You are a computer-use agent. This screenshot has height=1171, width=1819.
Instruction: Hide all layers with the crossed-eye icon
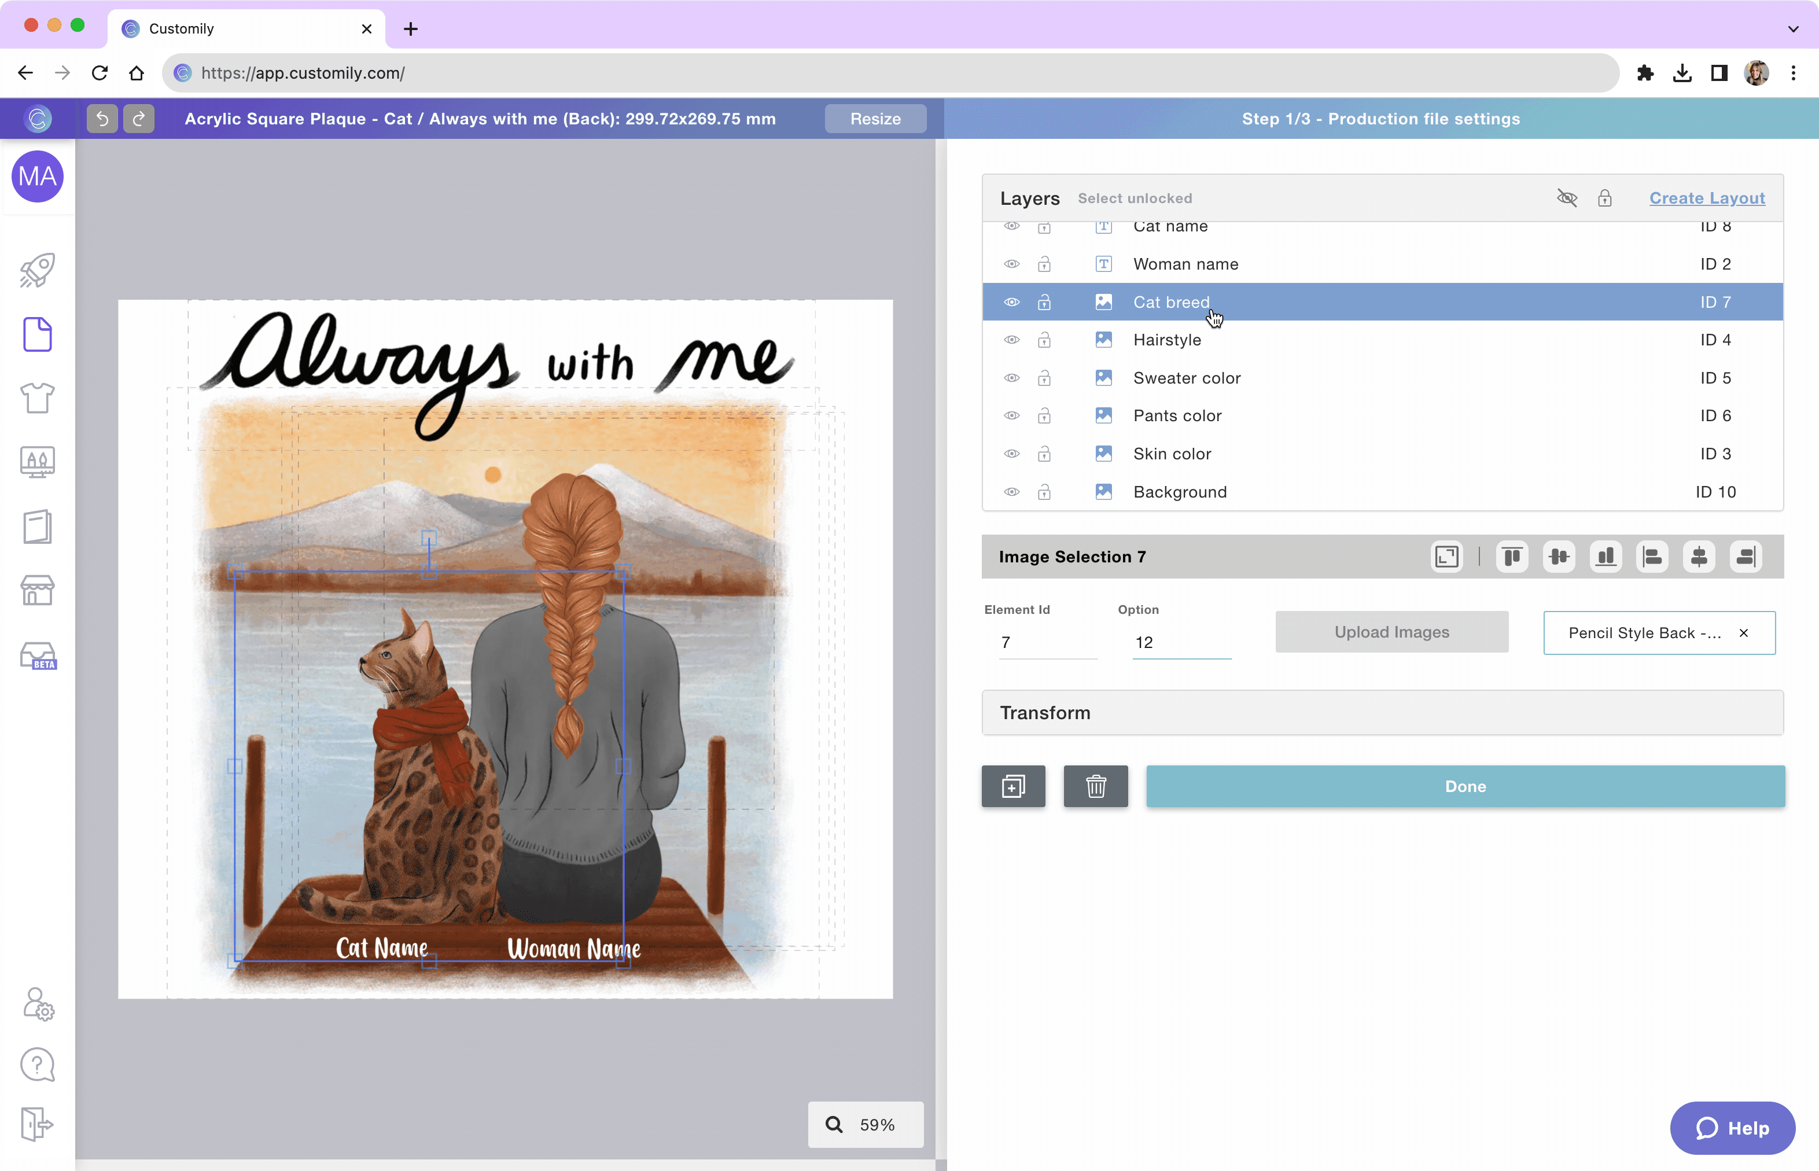1567,198
